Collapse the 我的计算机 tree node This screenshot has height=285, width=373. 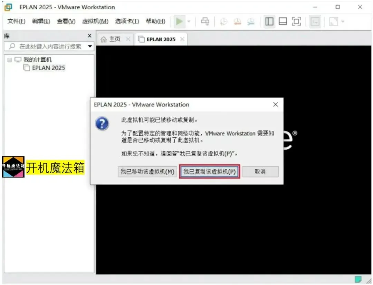tap(9, 59)
